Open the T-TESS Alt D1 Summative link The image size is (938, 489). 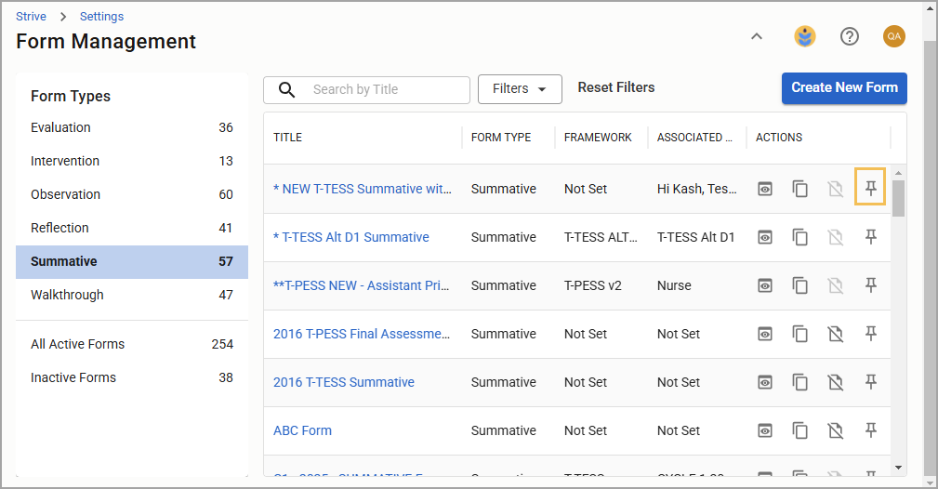click(x=351, y=237)
